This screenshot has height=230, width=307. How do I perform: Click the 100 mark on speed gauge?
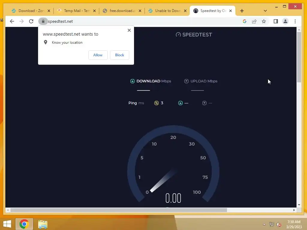point(197,192)
